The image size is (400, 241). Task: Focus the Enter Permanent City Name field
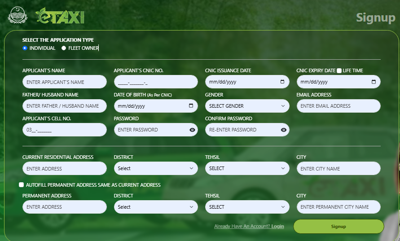pyautogui.click(x=338, y=207)
